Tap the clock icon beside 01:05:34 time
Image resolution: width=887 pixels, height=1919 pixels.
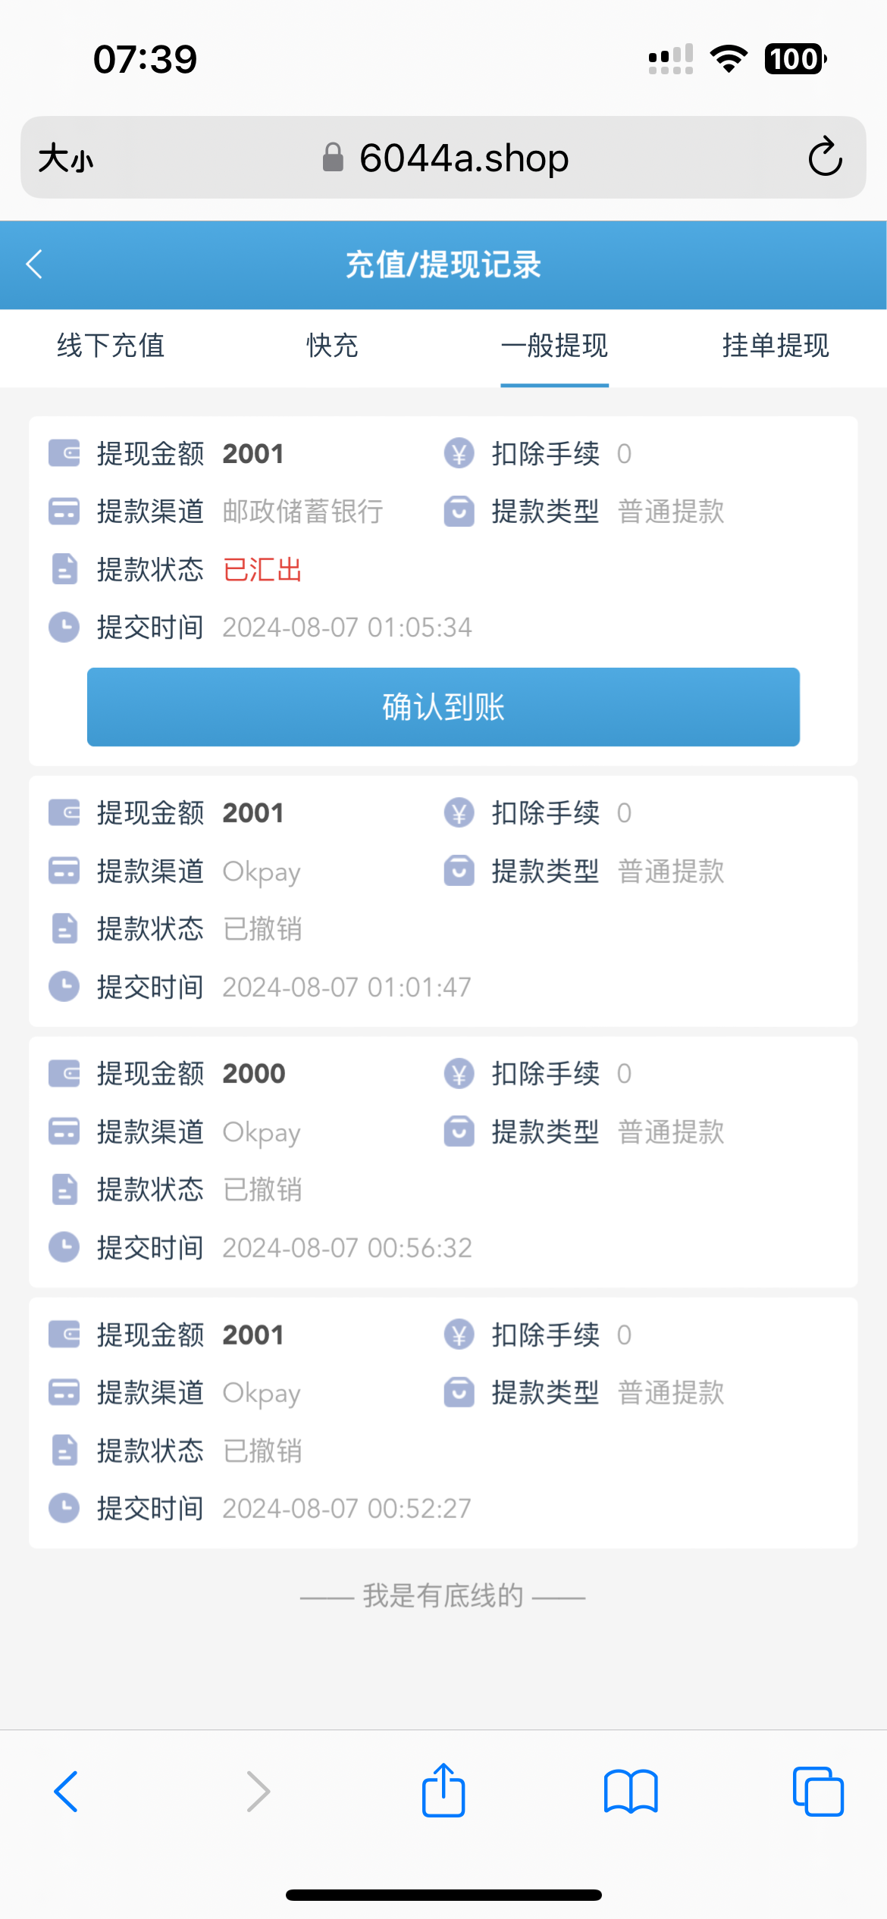click(64, 628)
